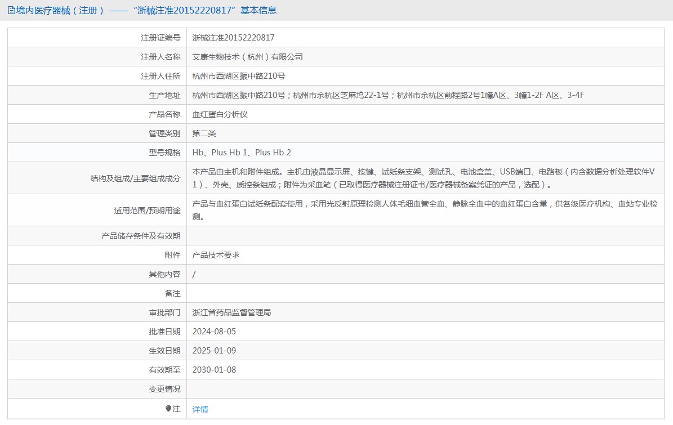
Task: Click management category value 第二类
Action: pos(204,133)
